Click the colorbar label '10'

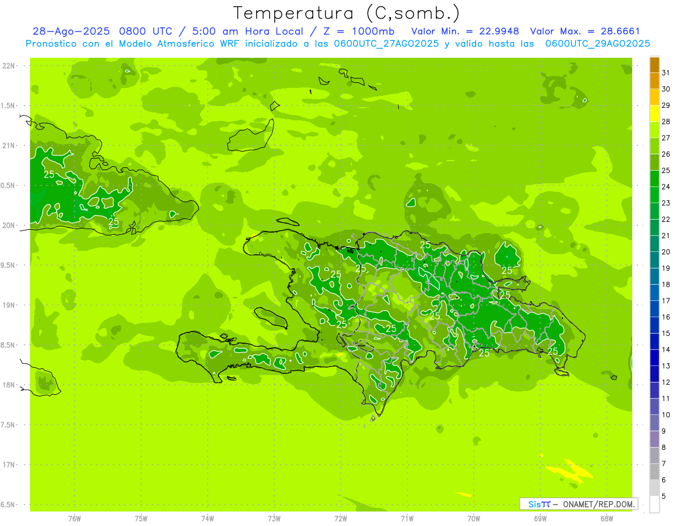pos(666,415)
